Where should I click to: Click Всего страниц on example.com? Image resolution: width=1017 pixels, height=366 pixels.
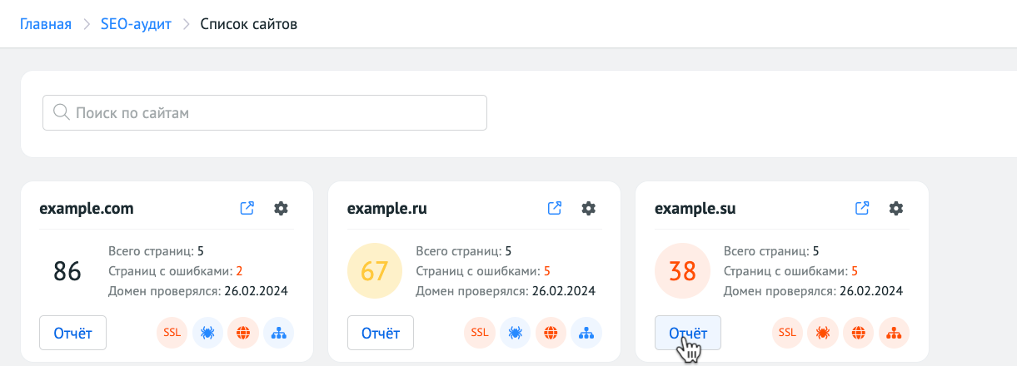(x=152, y=251)
